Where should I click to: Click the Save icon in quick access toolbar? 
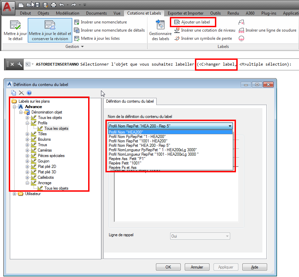coord(37,5)
